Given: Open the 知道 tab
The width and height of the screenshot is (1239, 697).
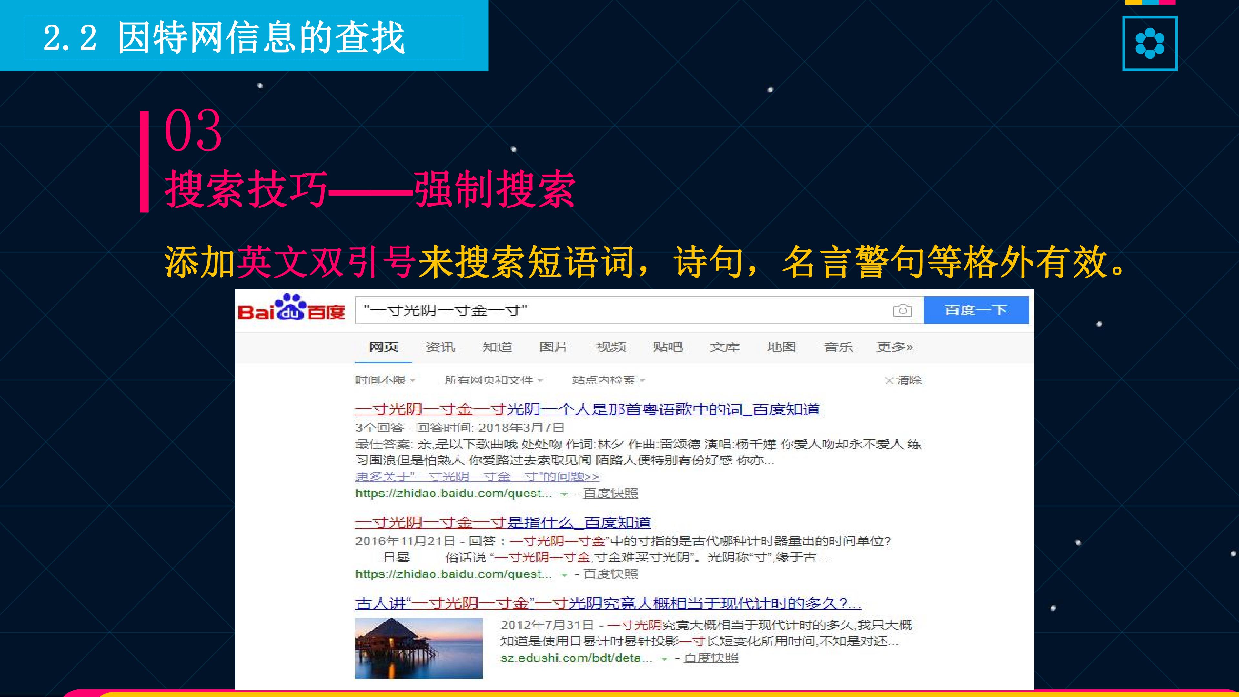Looking at the screenshot, I should [497, 347].
